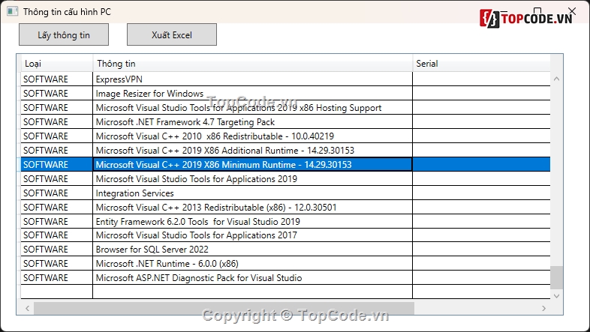The height and width of the screenshot is (332, 590).
Task: Sort by the Thông tin column header
Action: pos(252,64)
